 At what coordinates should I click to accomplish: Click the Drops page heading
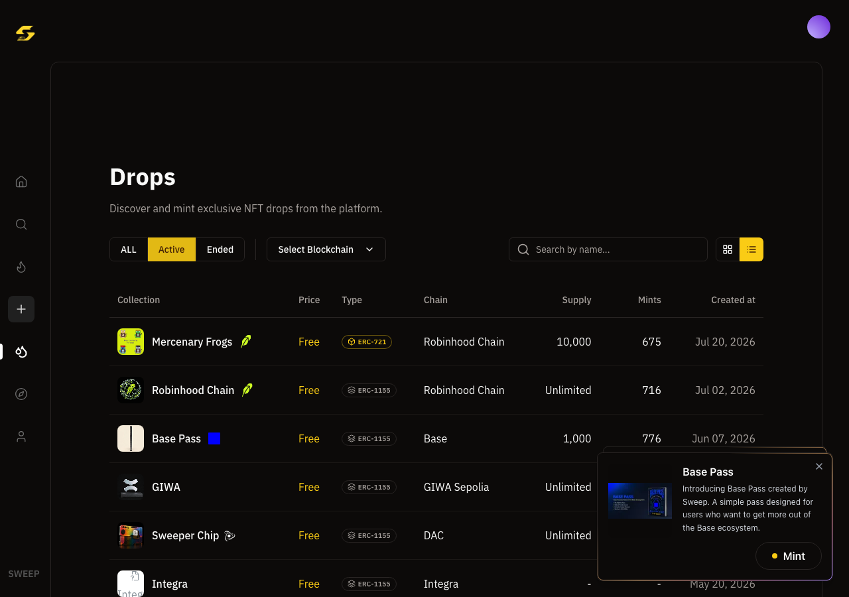(x=143, y=177)
